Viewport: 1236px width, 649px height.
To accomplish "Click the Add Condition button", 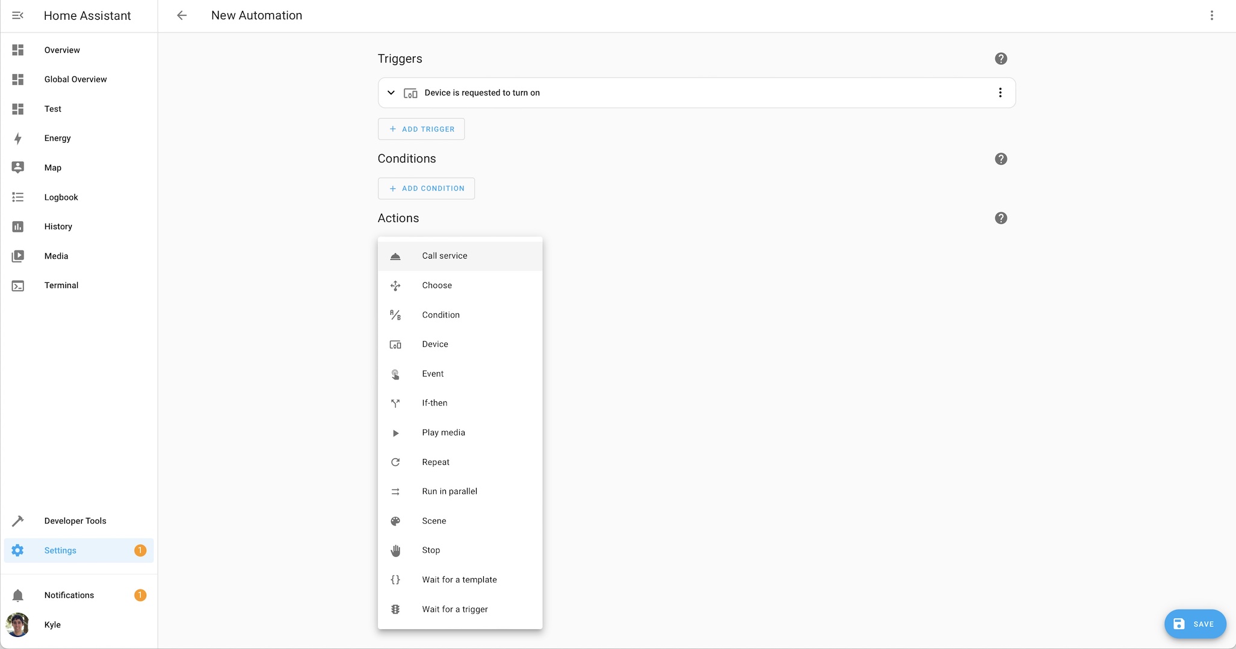I will (x=426, y=189).
